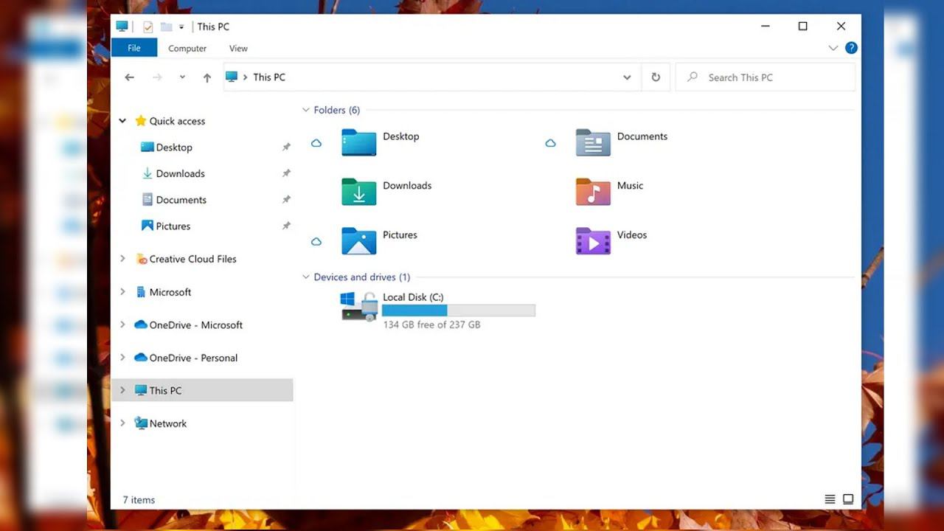Collapse the Folders (6) group
Viewport: 944px width, 531px height.
[306, 110]
